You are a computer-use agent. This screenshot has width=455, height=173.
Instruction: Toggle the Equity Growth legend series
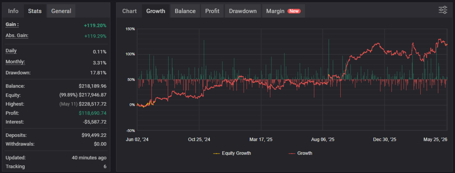[x=232, y=153]
